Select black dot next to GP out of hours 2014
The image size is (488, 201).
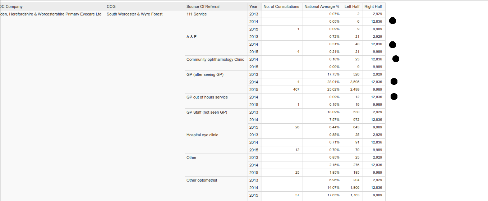tap(394, 96)
